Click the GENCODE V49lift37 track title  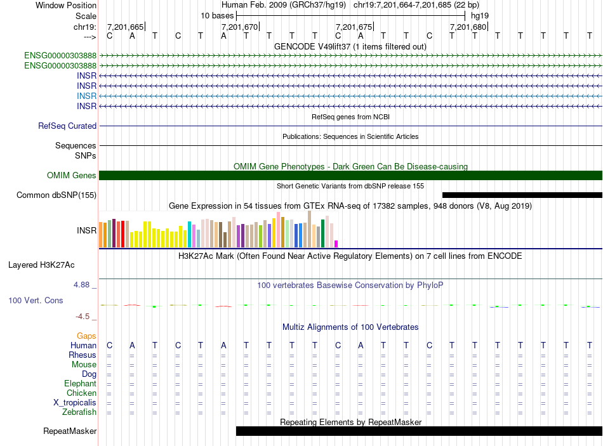click(350, 46)
